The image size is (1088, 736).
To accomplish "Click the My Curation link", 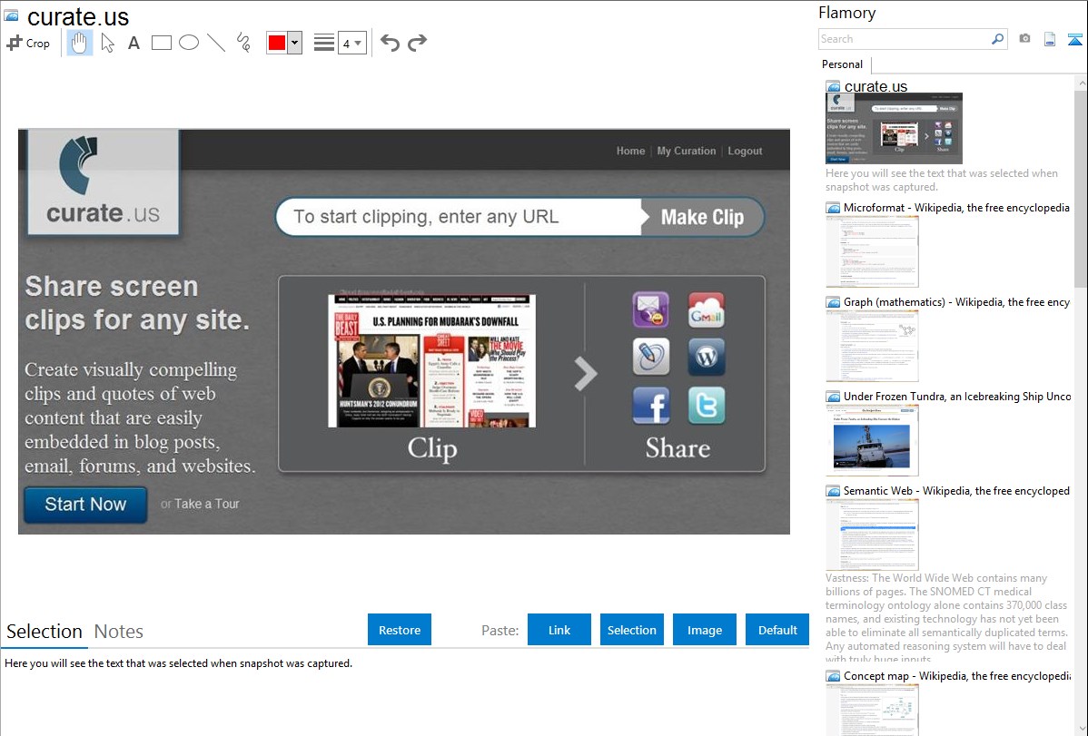I will click(x=687, y=151).
